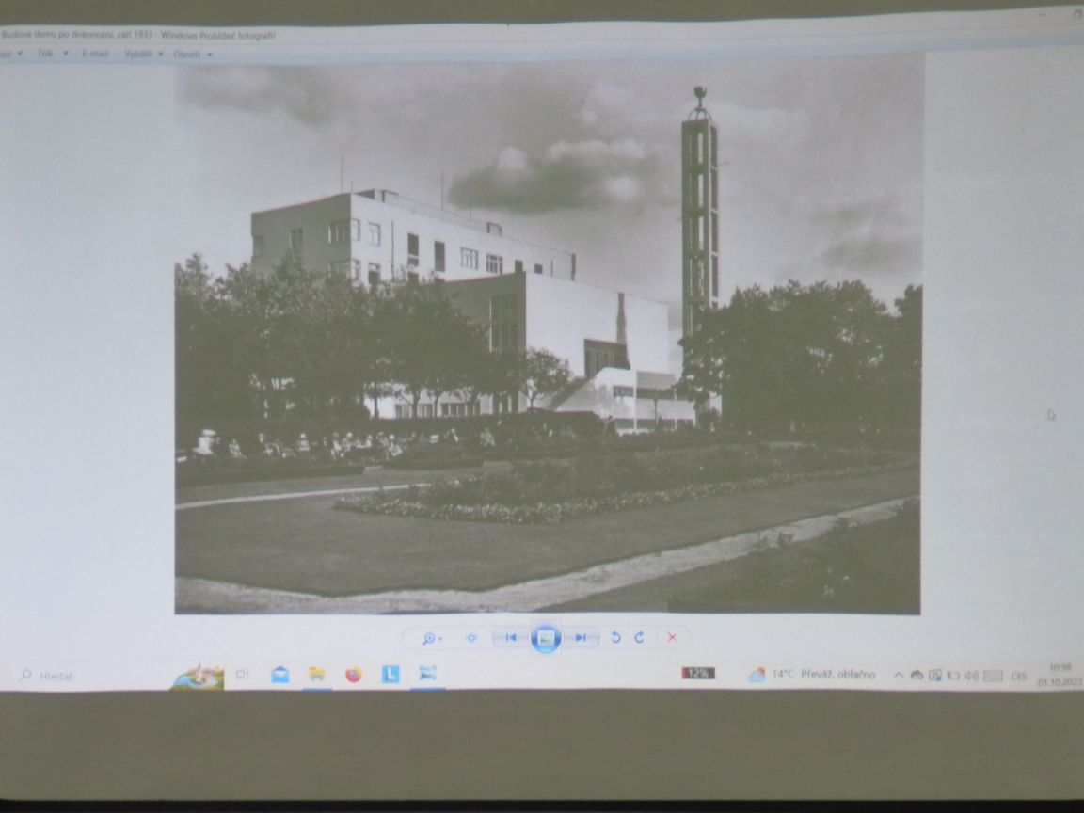The image size is (1084, 813).
Task: Open the zoom magnifier control
Action: tap(431, 638)
